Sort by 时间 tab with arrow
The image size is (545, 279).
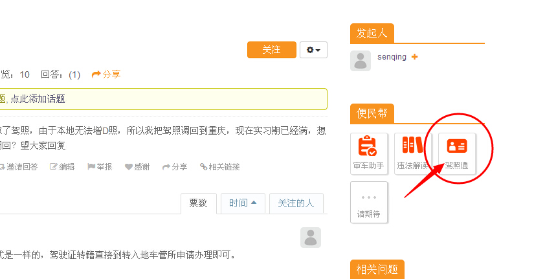coord(243,203)
